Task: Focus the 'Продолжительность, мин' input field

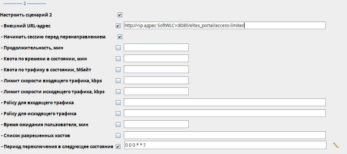Action: [x=156, y=48]
